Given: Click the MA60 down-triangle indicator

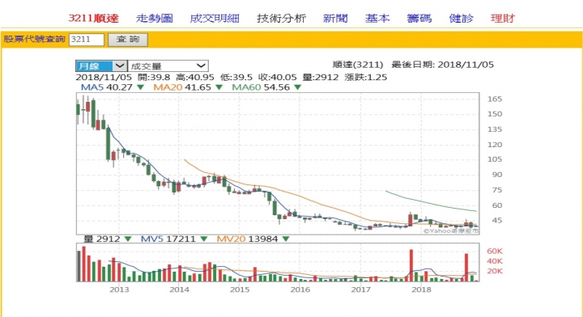Looking at the screenshot, I should pos(297,87).
